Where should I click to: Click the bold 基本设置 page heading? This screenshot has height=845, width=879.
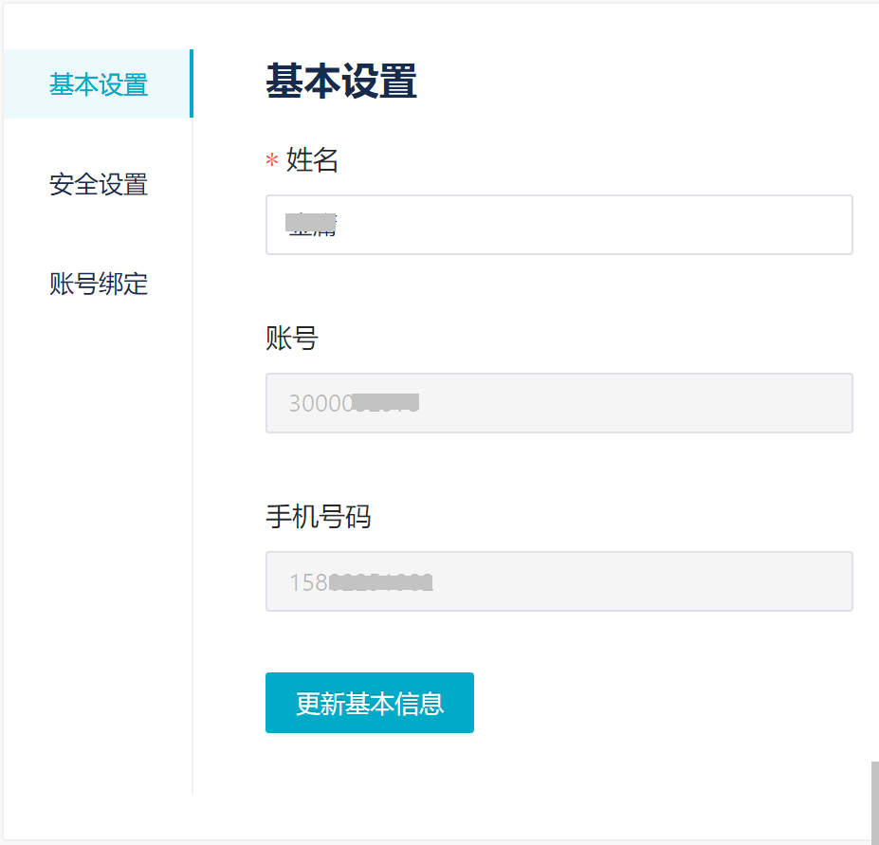click(x=341, y=82)
